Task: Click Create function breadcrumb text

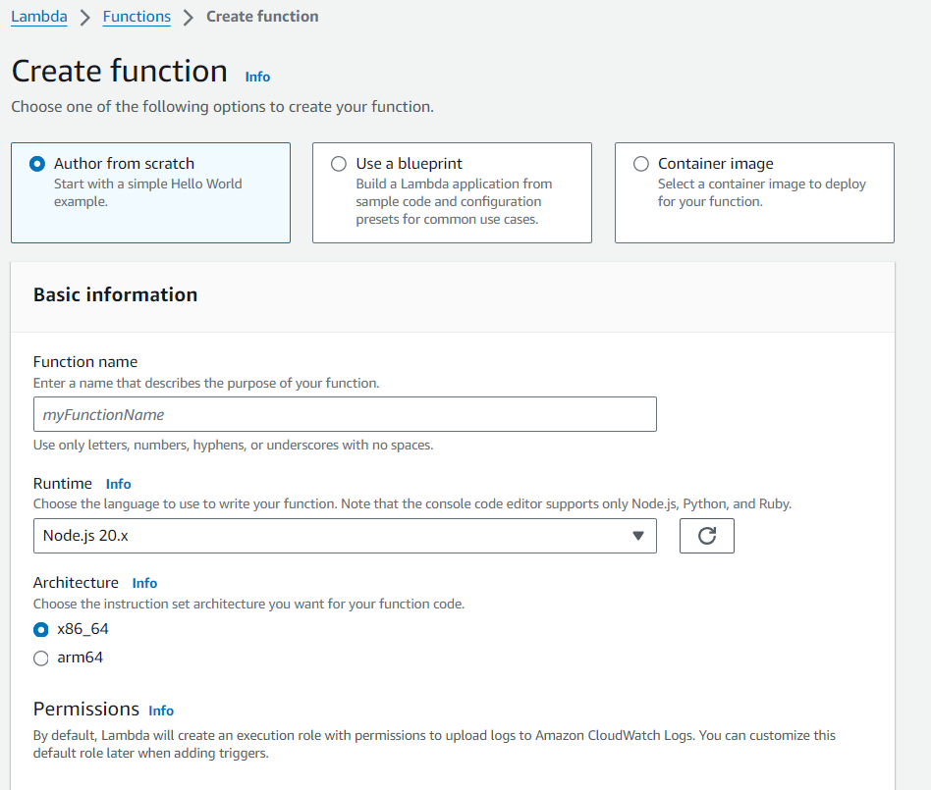Action: click(262, 17)
